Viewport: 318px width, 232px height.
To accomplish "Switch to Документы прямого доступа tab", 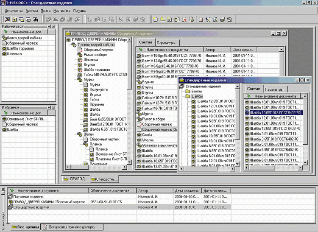I will click(72, 227).
